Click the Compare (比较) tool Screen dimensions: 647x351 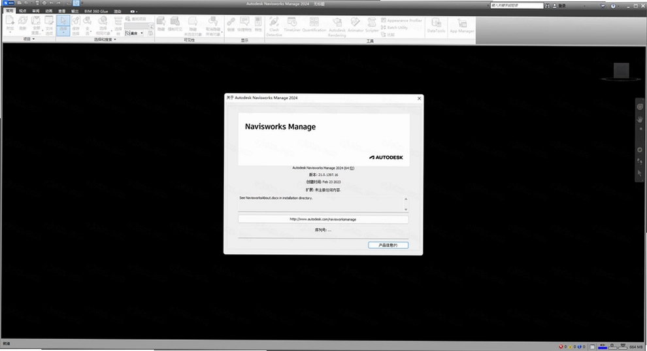(388, 34)
